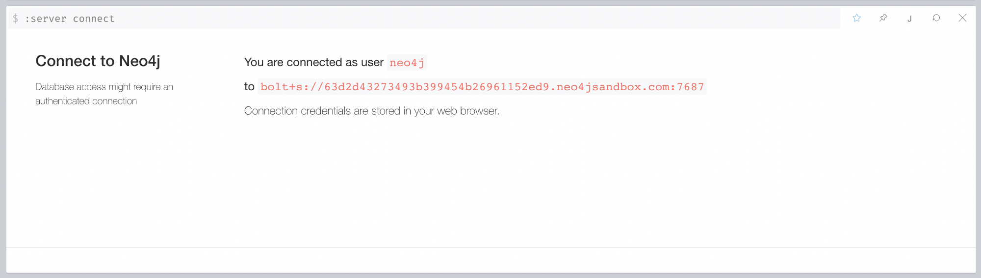
Task: Pin this frame using the pushpin icon
Action: click(883, 18)
